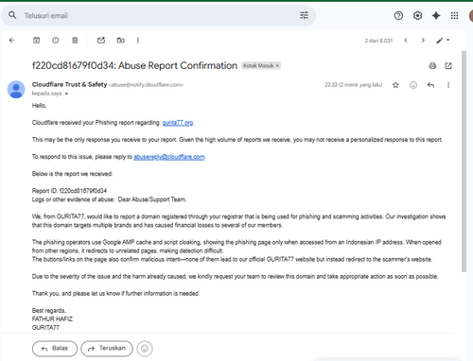473x361 pixels.
Task: Click the FATHUR HAFIZ signature text
Action: tap(52, 318)
